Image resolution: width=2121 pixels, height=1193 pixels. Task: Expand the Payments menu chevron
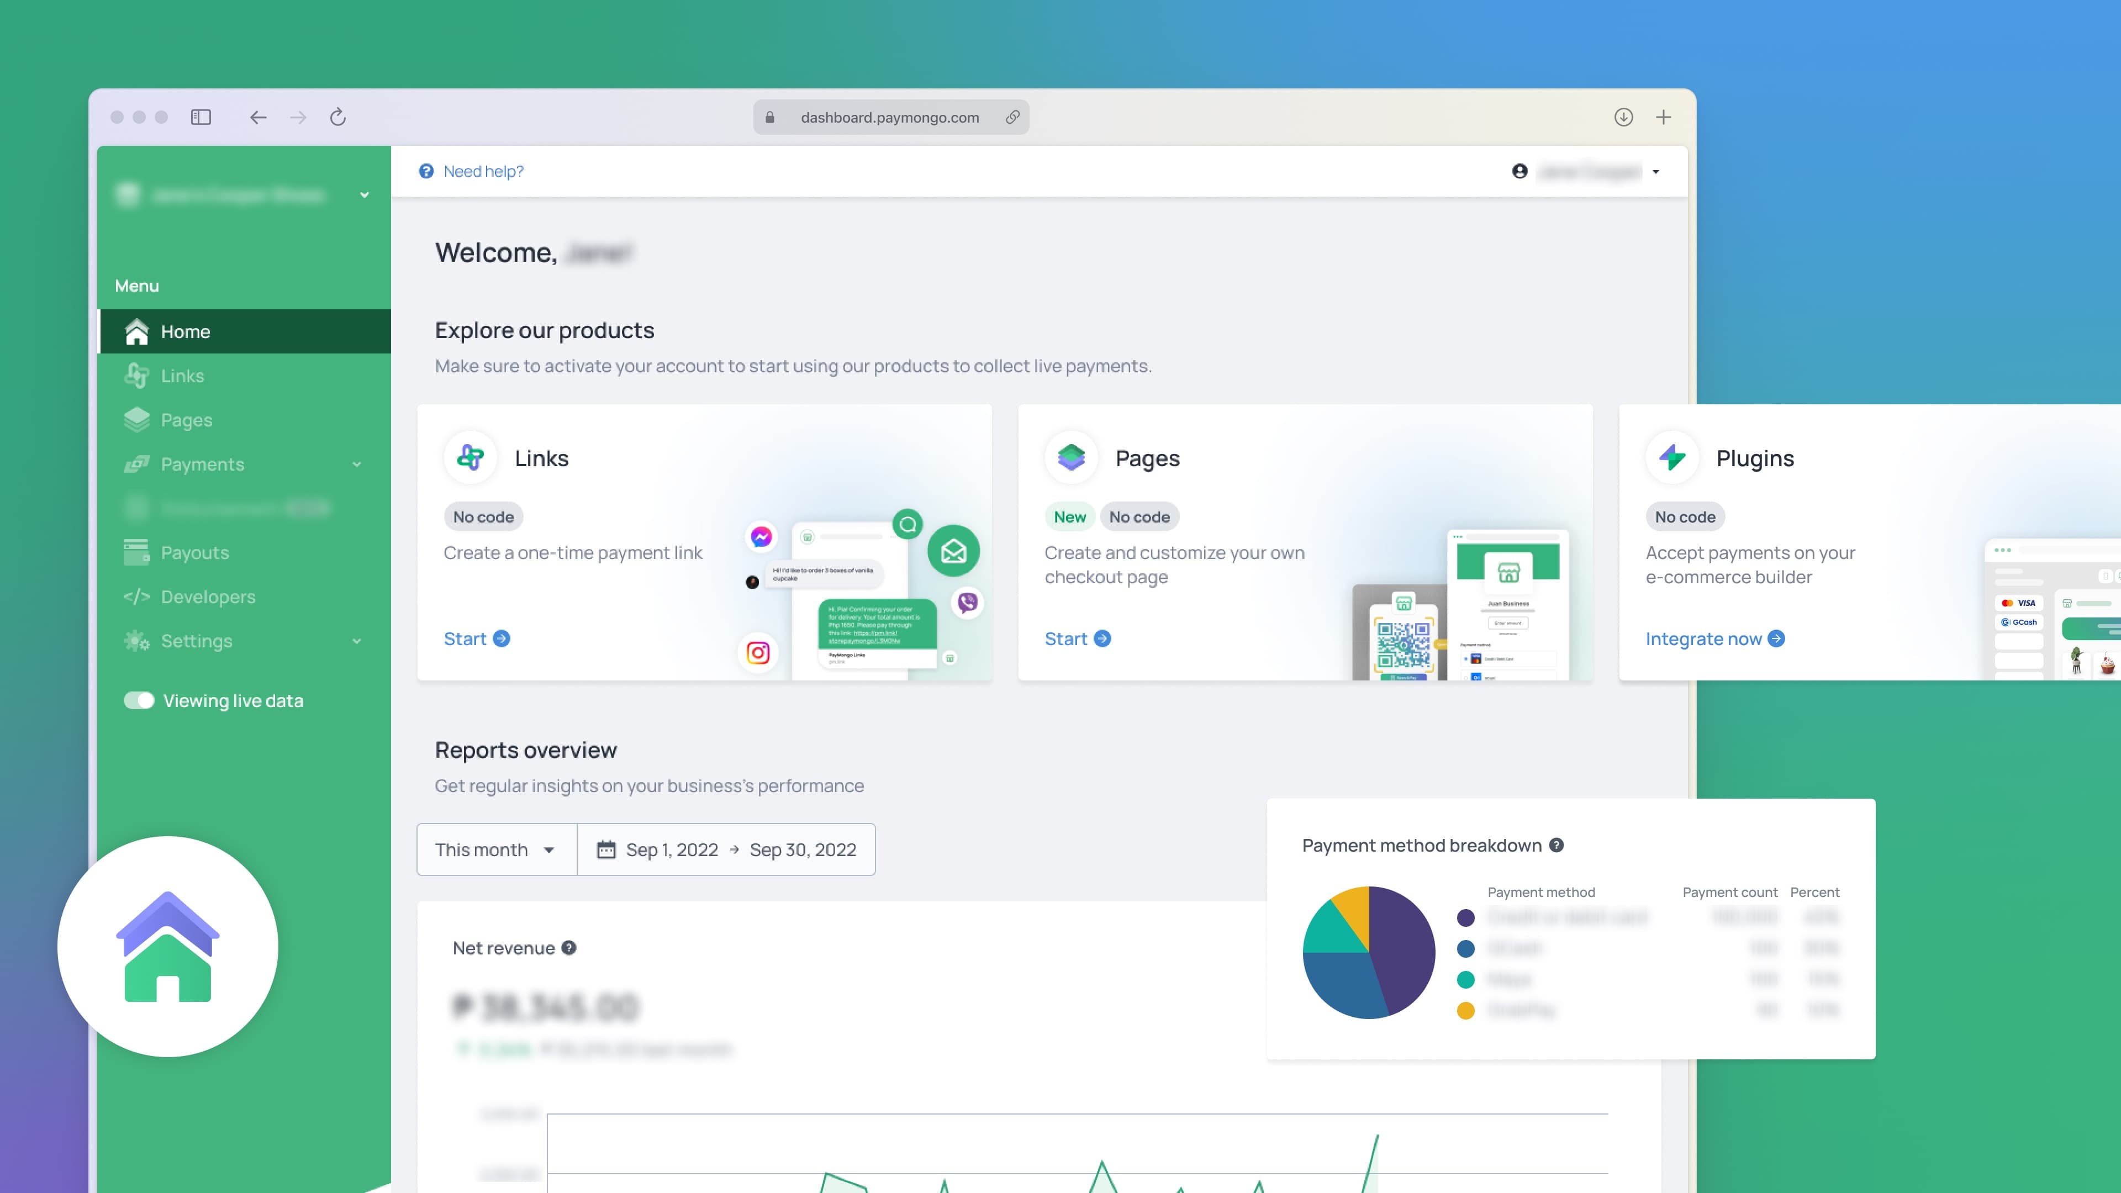pos(356,463)
